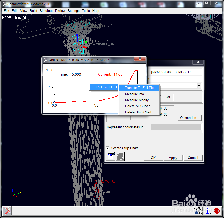The width and height of the screenshot is (224, 218).
Task: Click the Cancel button
Action: (x=193, y=158)
